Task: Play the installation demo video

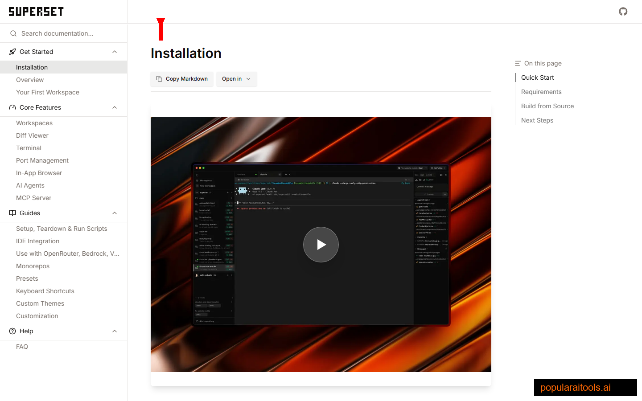Action: [321, 245]
